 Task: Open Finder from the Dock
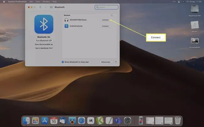(26, 121)
